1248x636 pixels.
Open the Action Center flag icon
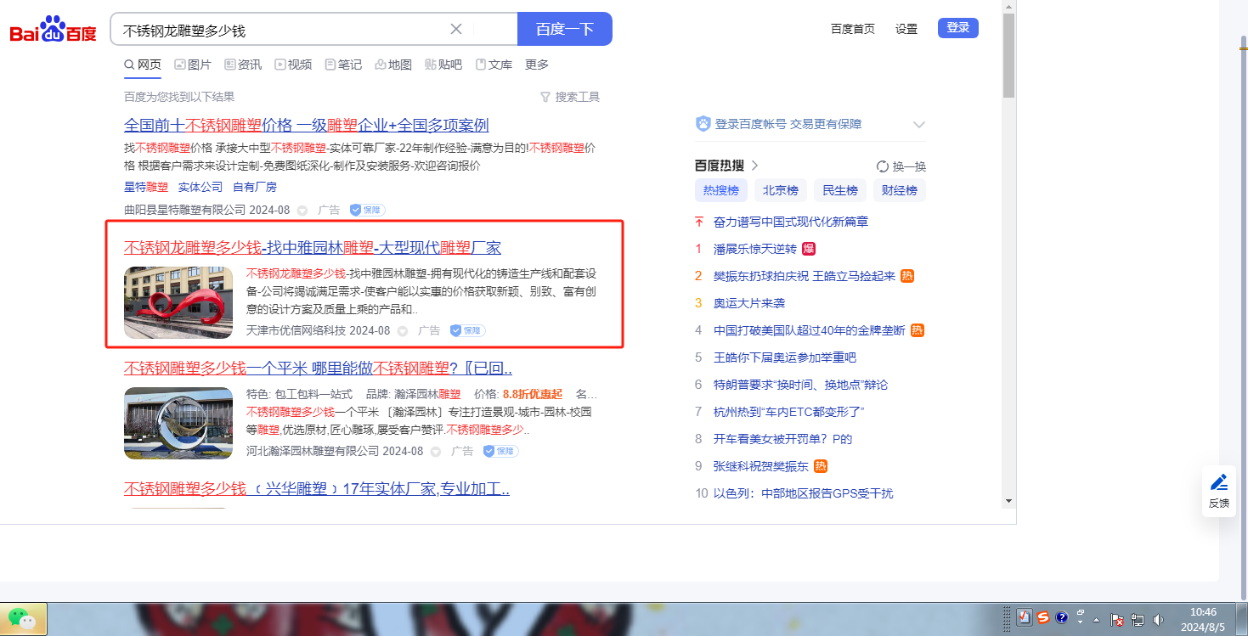pyautogui.click(x=1118, y=620)
